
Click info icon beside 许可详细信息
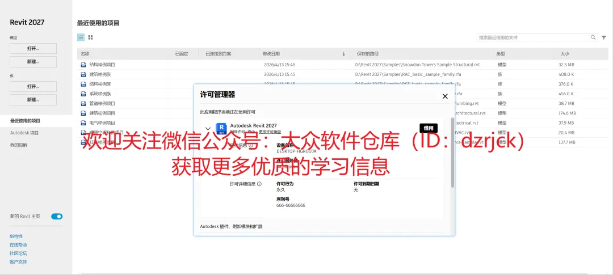tap(259, 184)
